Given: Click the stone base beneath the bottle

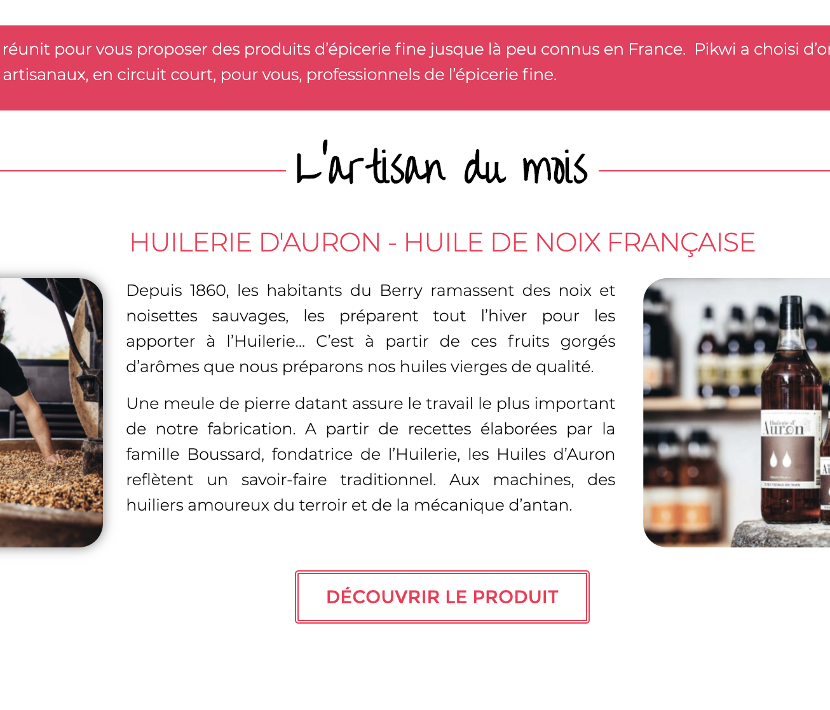Looking at the screenshot, I should (x=782, y=535).
